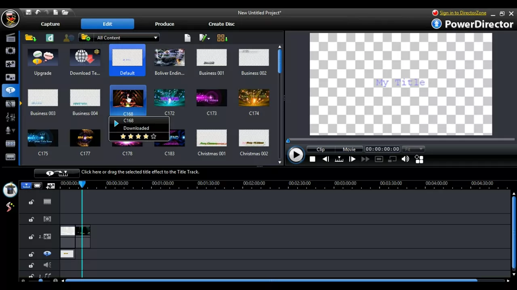The width and height of the screenshot is (517, 290).
Task: Open the Fit zoom dropdown
Action: 413,149
